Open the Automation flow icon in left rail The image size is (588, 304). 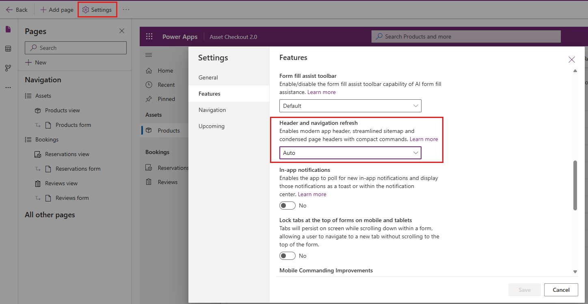(x=8, y=68)
